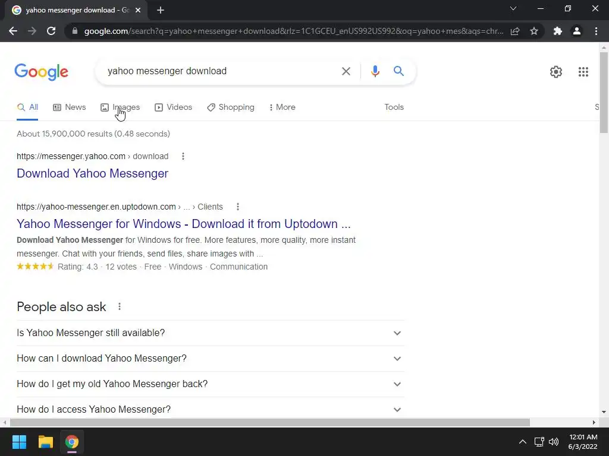Switch to the Images tab
The width and height of the screenshot is (609, 456).
click(120, 107)
